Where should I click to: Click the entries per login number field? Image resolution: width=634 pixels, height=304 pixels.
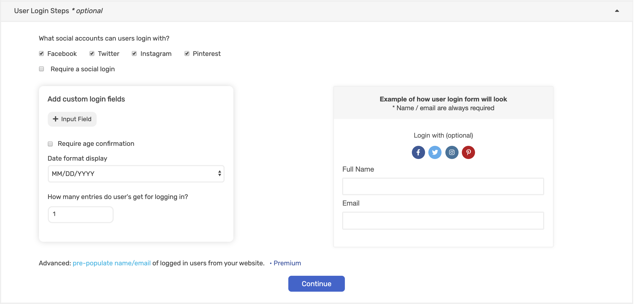80,214
